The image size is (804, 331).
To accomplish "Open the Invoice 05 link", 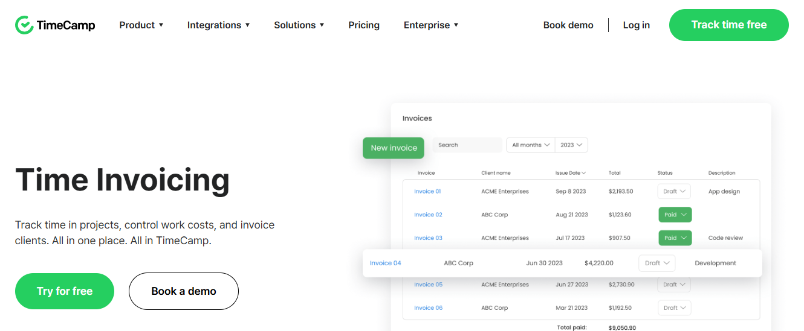I will point(428,285).
